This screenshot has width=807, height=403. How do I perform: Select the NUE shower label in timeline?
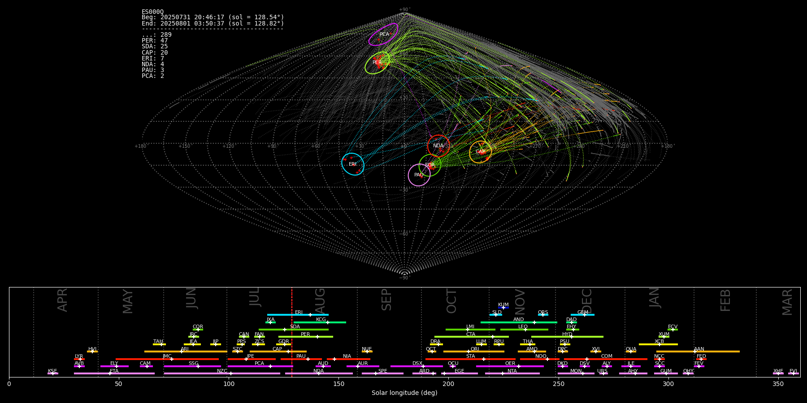coord(367,349)
